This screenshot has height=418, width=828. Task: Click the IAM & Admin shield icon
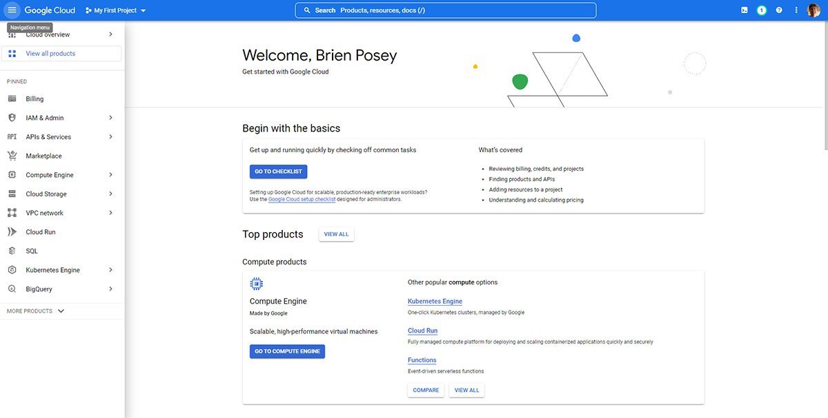(x=12, y=118)
